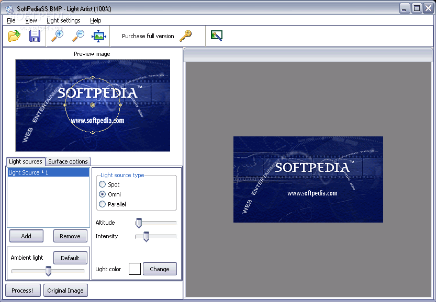Select the Parallel light source type
This screenshot has height=302, width=436.
click(x=103, y=204)
